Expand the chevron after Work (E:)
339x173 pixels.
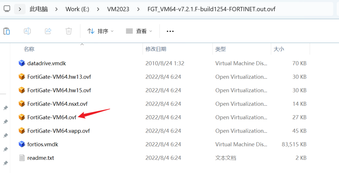tap(98, 9)
